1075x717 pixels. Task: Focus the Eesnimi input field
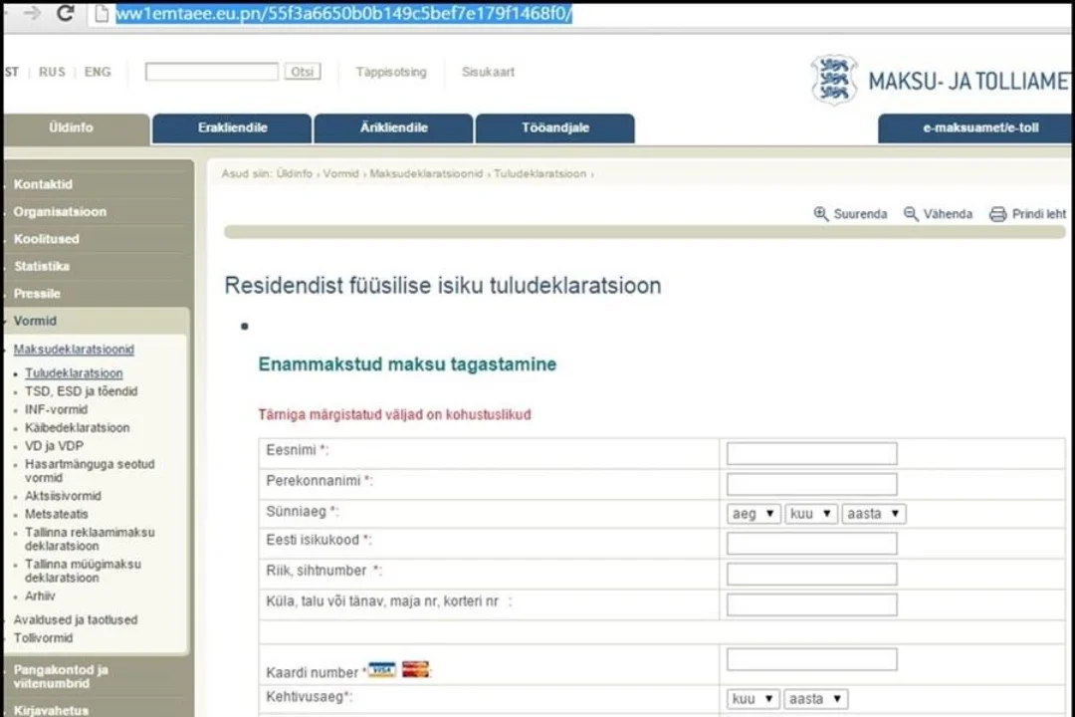(x=812, y=453)
